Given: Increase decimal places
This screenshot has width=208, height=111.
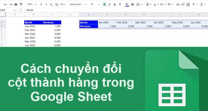Looking at the screenshot, I should (x=56, y=4).
